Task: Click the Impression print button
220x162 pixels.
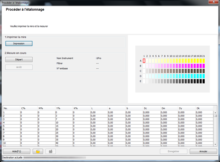Action: coord(19,43)
